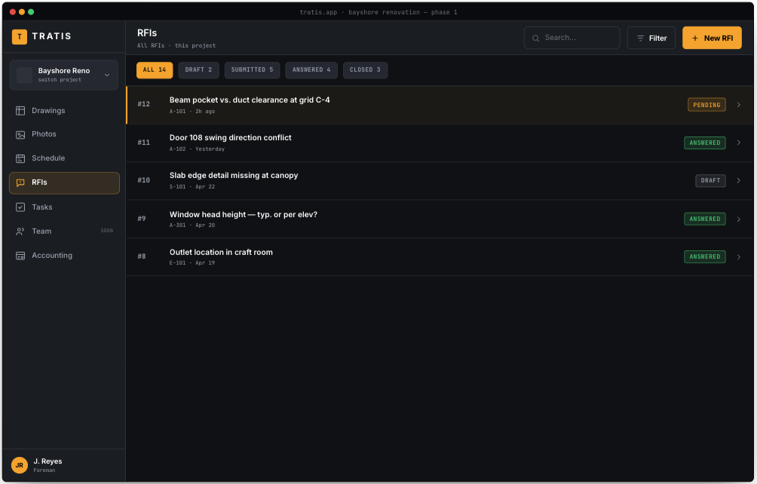Click the Tasks checkbox icon

20,207
